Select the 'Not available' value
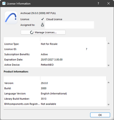The image size is (114, 120). [x=48, y=104]
